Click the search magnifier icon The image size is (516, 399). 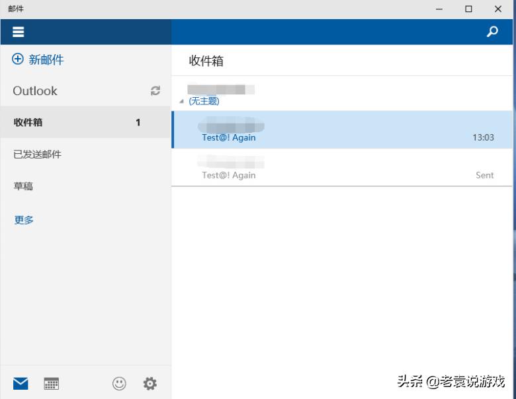tap(492, 32)
